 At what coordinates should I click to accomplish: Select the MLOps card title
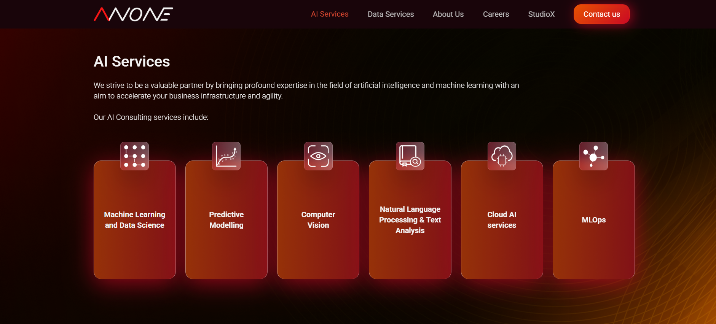coord(594,220)
